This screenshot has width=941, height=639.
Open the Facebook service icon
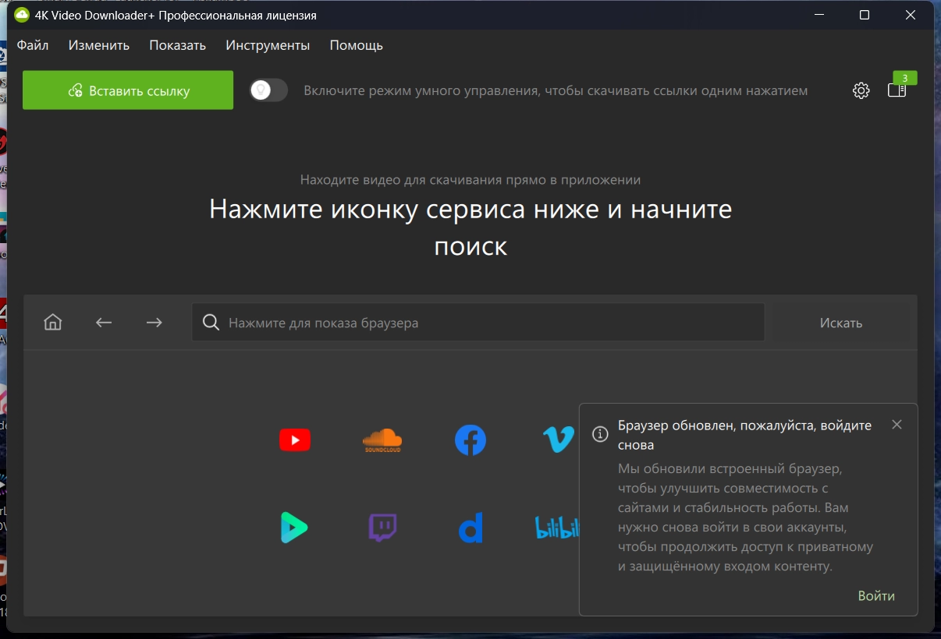[x=470, y=440]
